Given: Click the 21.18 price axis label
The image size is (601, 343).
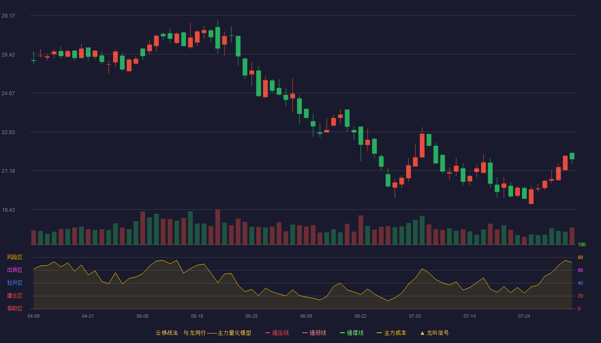Looking at the screenshot, I should [8, 171].
